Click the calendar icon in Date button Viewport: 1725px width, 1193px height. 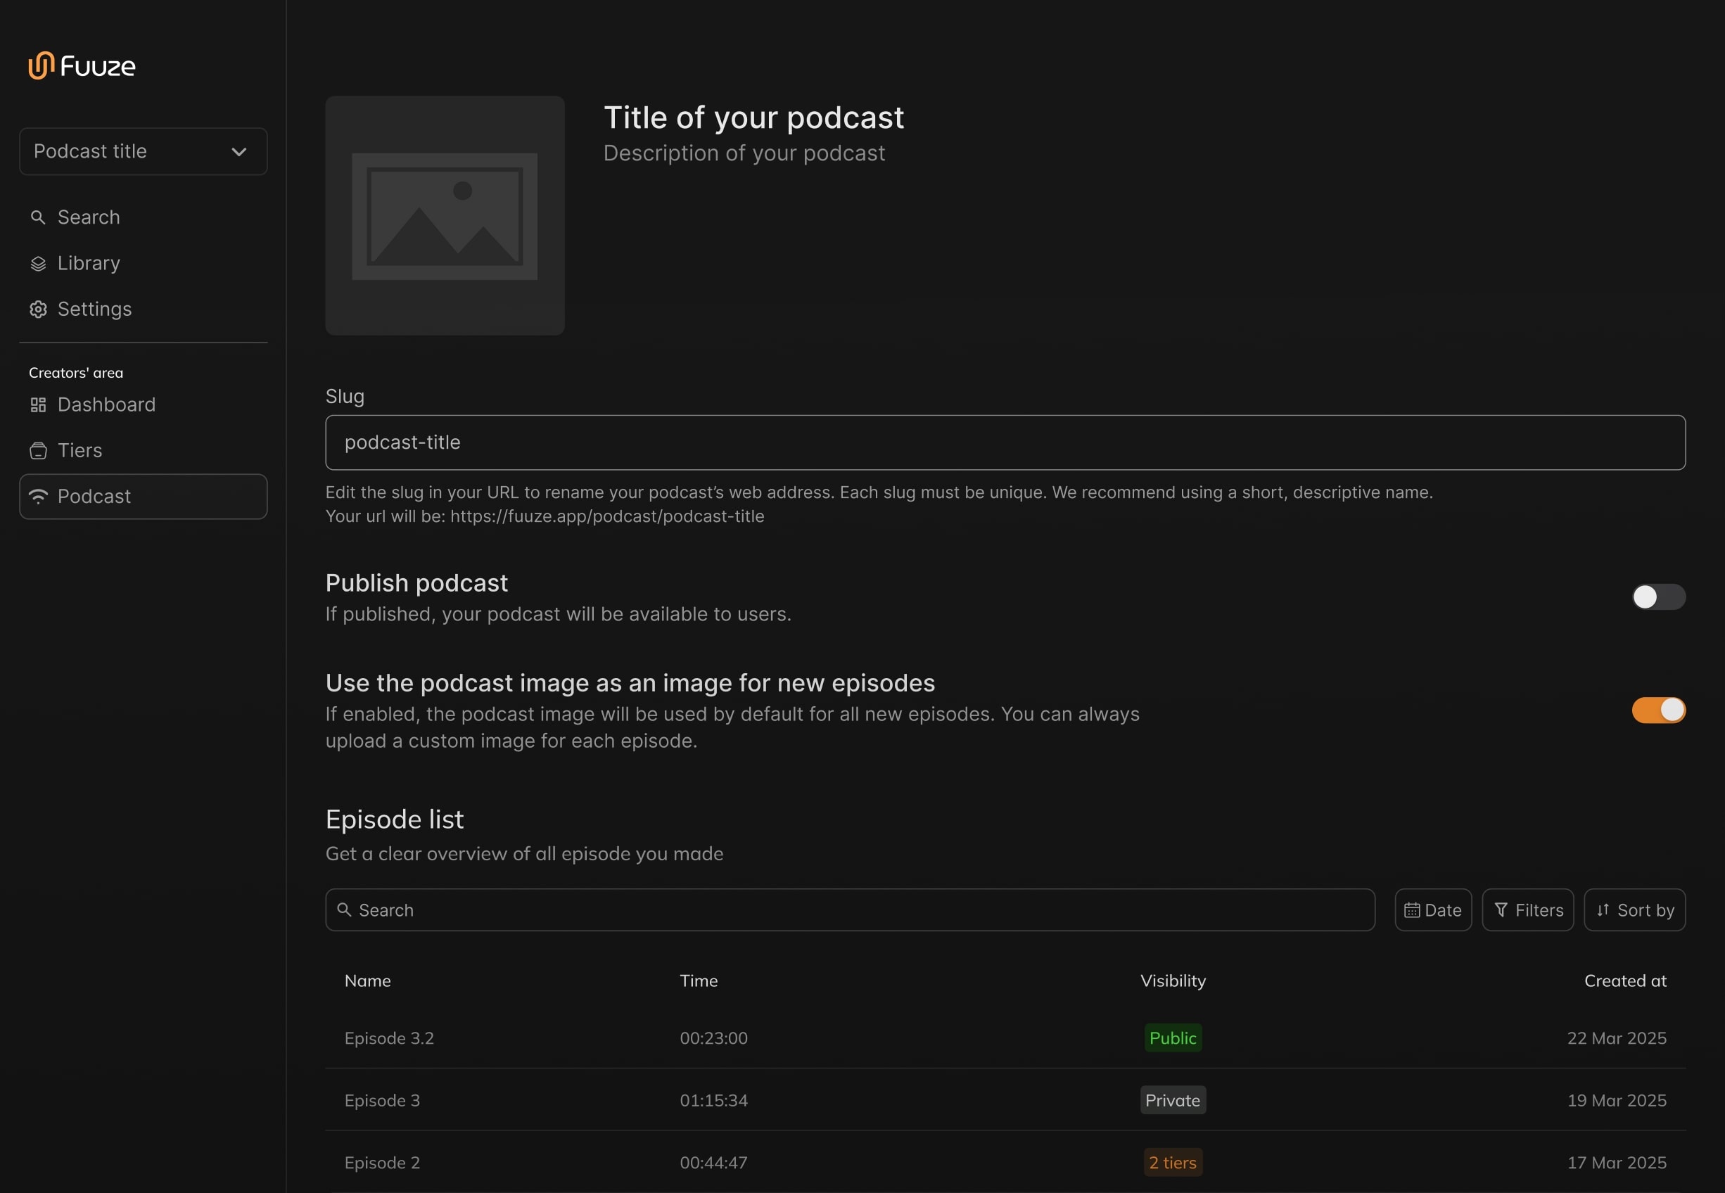1411,910
